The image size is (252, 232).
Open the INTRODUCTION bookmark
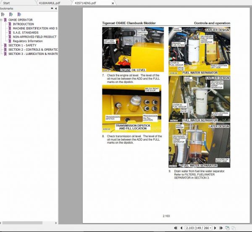click(x=23, y=24)
